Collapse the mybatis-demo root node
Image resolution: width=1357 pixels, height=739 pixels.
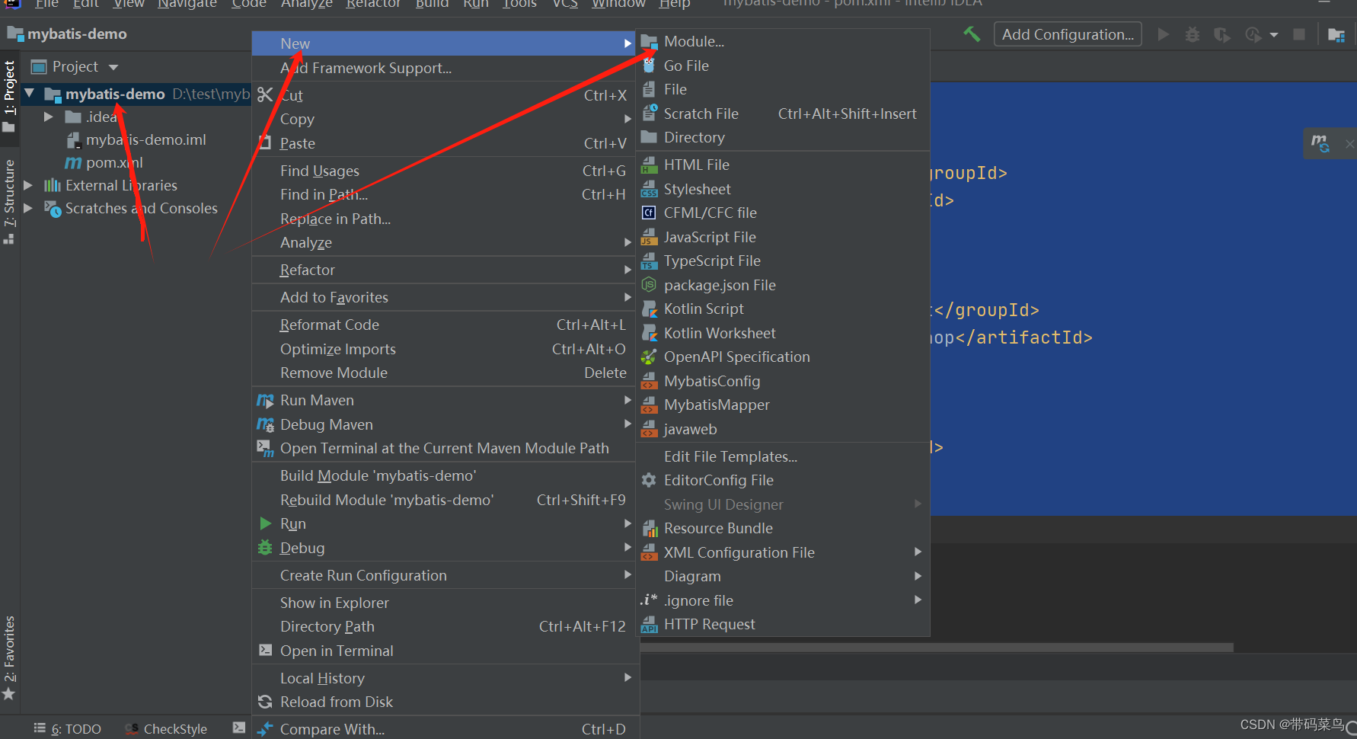[x=29, y=94]
